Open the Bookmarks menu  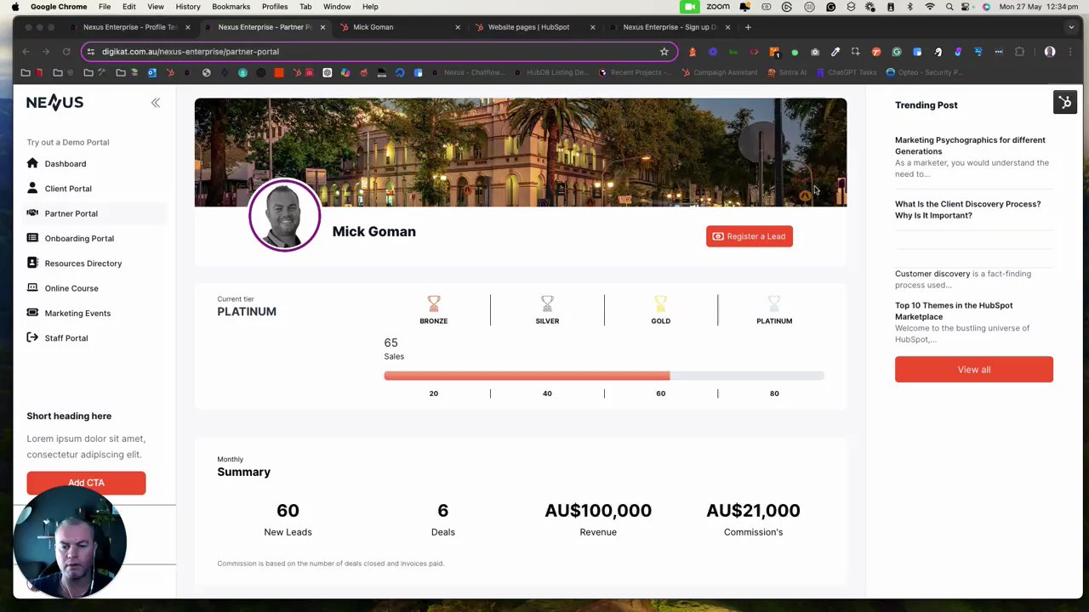pos(231,7)
